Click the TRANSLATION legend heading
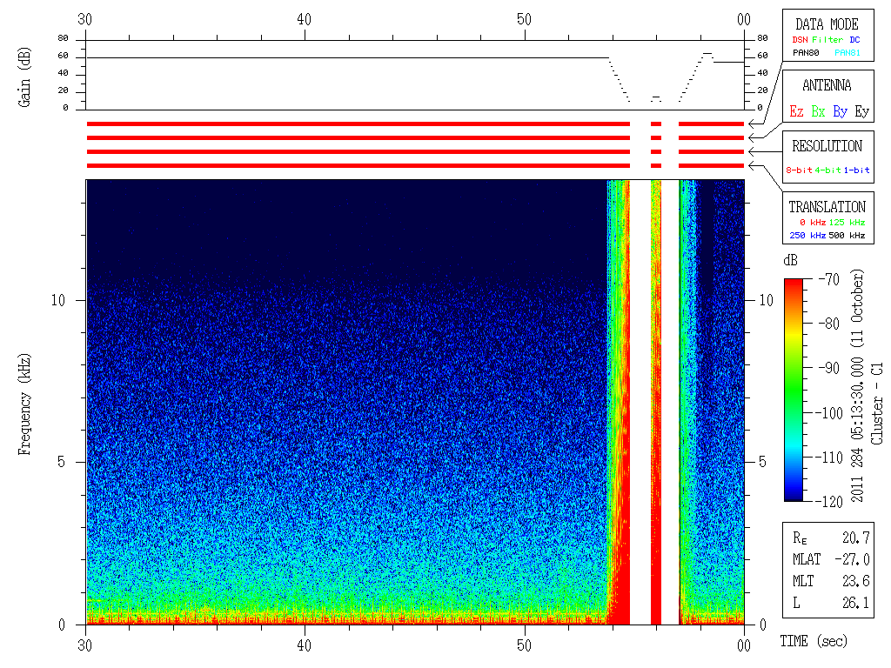This screenshot has height=668, width=891. tap(827, 207)
